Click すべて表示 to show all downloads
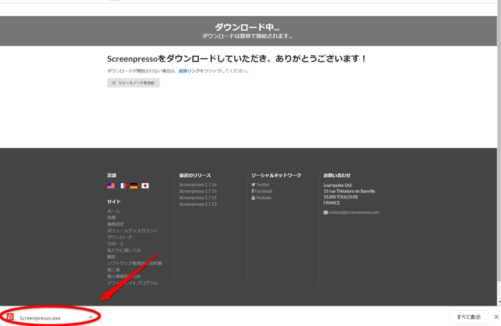501x326 pixels. coord(468,317)
